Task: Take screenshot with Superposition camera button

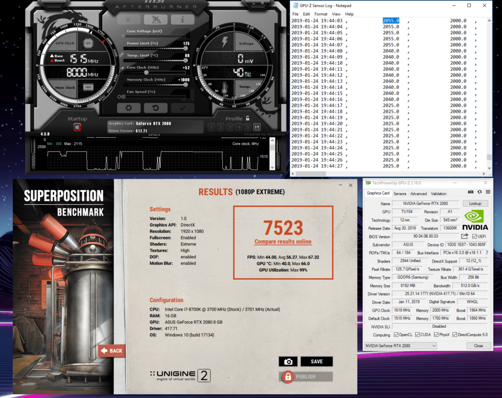Action: tap(288, 362)
